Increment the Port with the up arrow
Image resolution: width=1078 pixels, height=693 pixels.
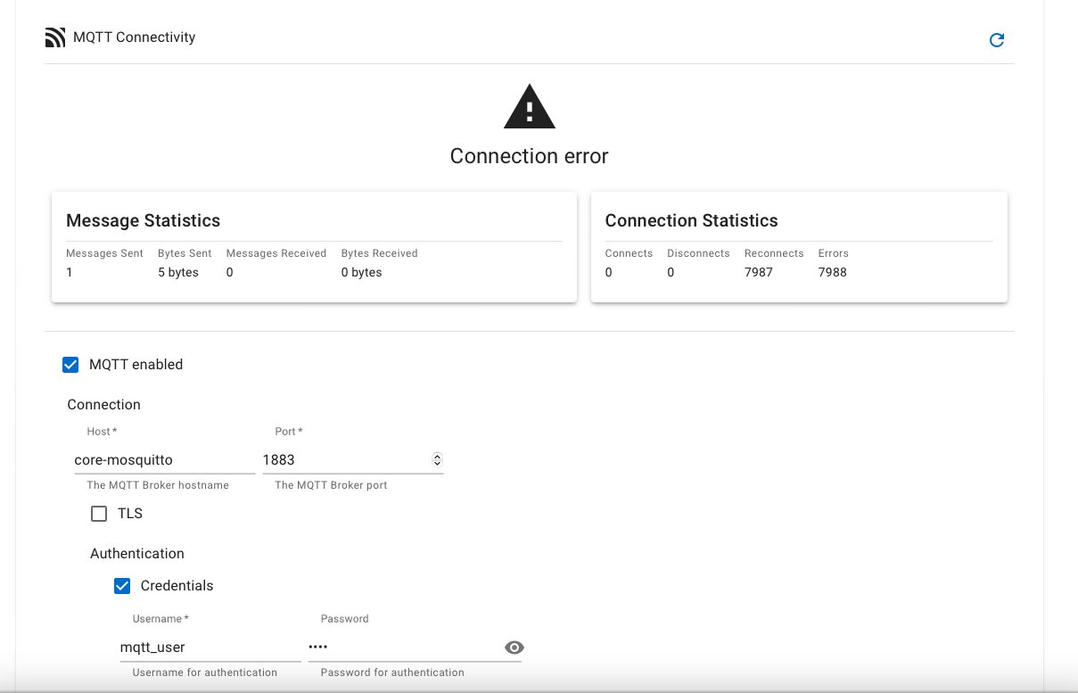437,457
